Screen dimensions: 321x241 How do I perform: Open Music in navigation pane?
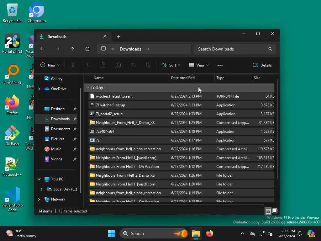[56, 149]
